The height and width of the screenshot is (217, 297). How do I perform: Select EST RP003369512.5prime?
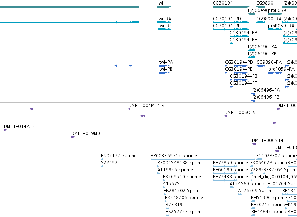click(174, 156)
